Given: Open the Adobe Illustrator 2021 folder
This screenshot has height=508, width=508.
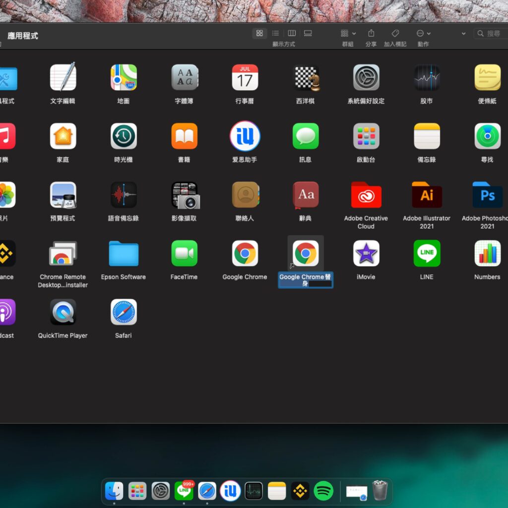Looking at the screenshot, I should coord(427,194).
